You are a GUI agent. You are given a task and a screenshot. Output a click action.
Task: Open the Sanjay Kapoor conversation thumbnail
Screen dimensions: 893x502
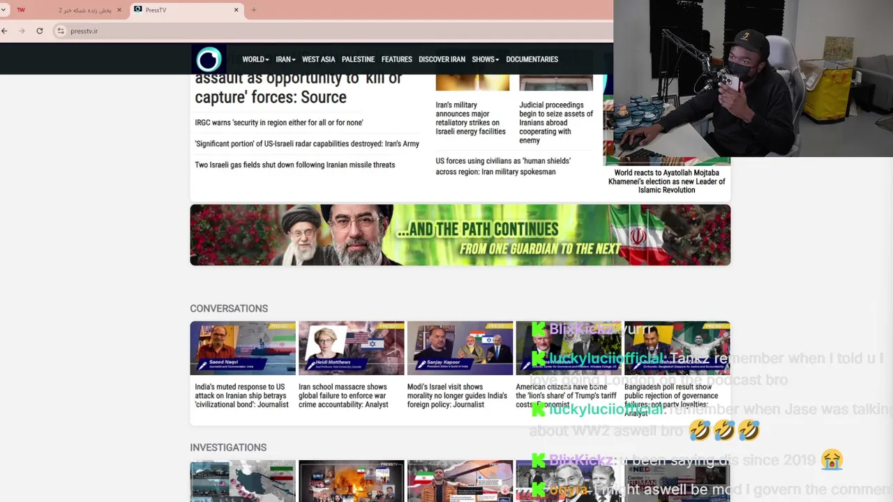point(460,348)
